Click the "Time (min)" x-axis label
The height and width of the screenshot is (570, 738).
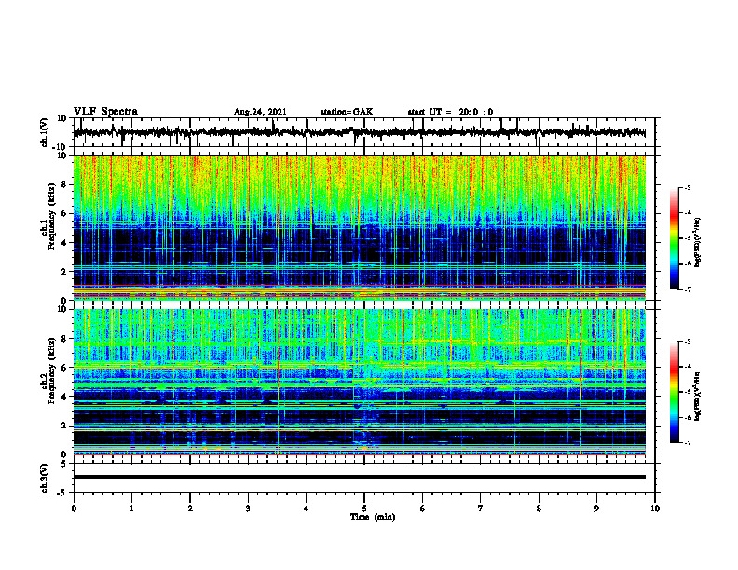[x=373, y=517]
